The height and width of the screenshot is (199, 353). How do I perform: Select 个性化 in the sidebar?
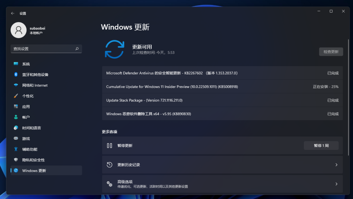[x=46, y=96]
